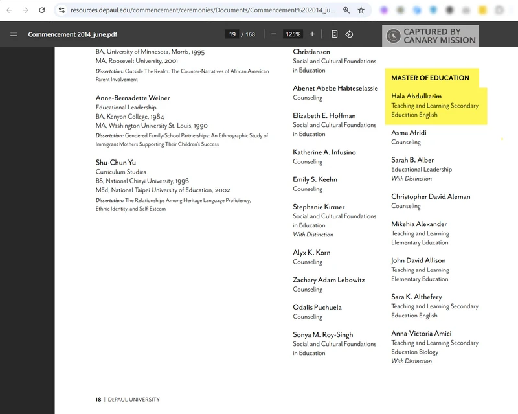The image size is (518, 414).
Task: Bookmark this page with the star icon
Action: pos(361,10)
